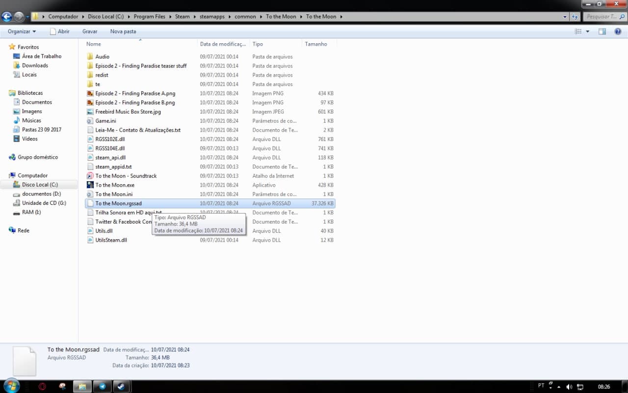The width and height of the screenshot is (628, 393).
Task: Select the steam_appid.txt file name
Action: click(113, 167)
